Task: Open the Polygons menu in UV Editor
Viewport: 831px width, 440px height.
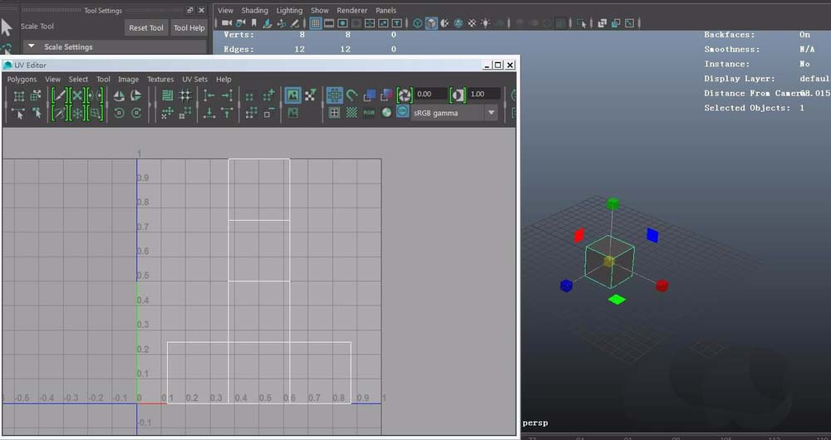Action: point(22,80)
